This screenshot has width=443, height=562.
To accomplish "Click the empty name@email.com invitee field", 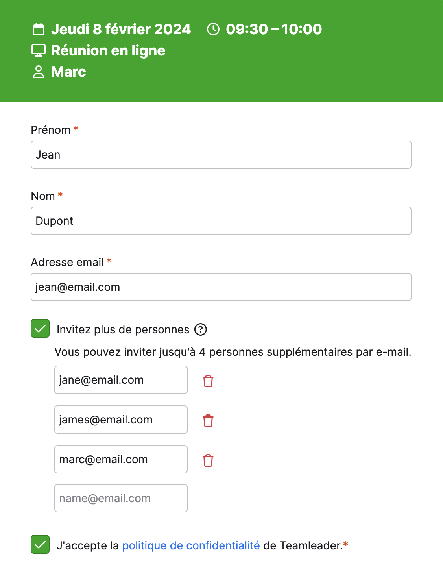I will pos(121,498).
